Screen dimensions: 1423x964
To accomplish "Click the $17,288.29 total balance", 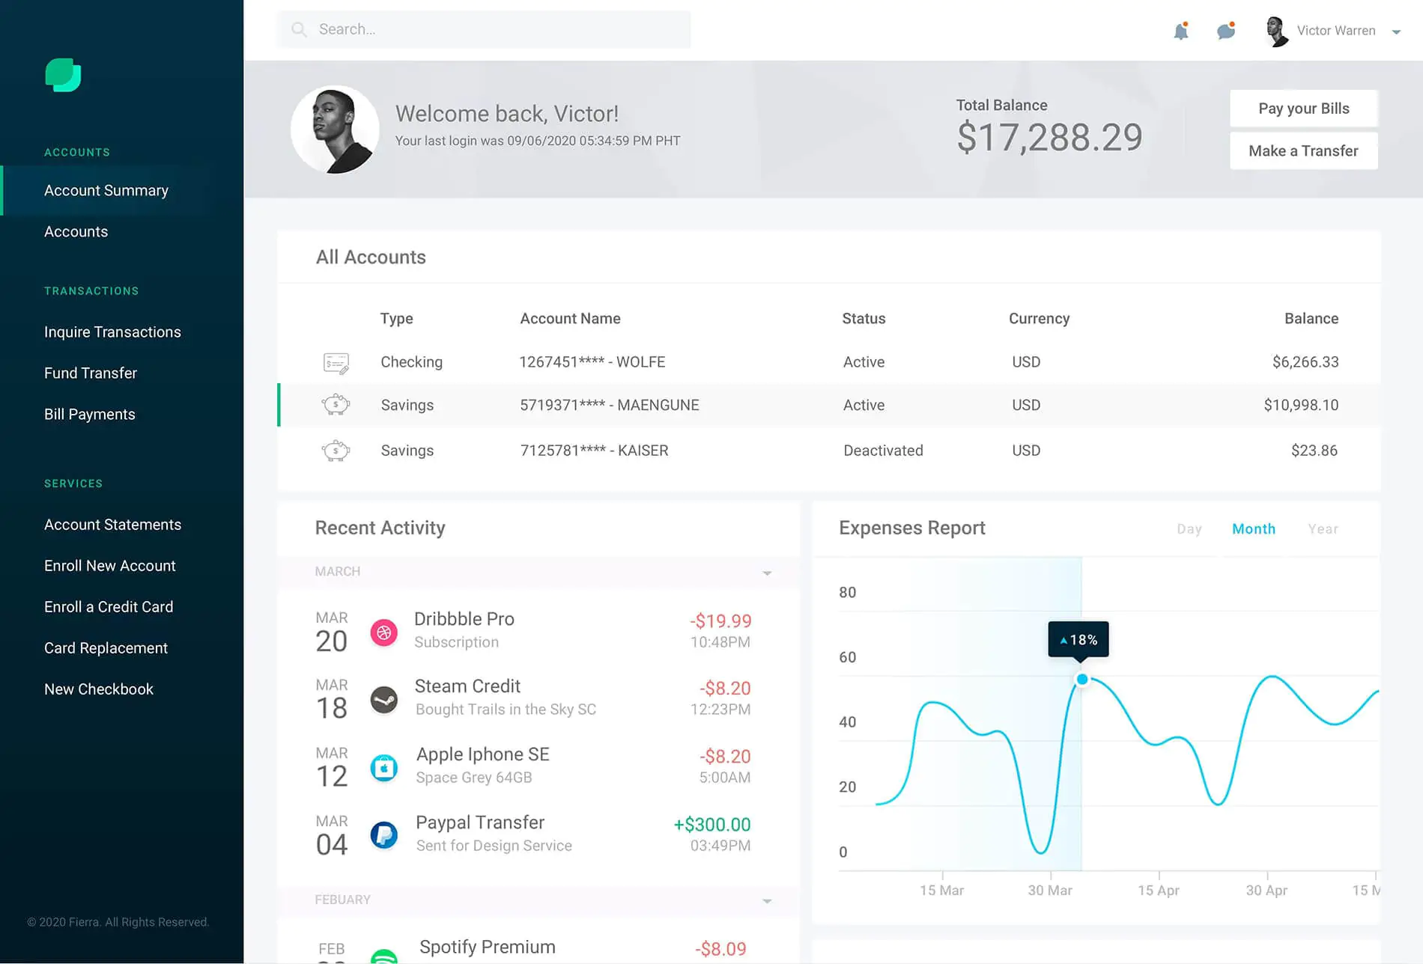I will click(x=1049, y=138).
